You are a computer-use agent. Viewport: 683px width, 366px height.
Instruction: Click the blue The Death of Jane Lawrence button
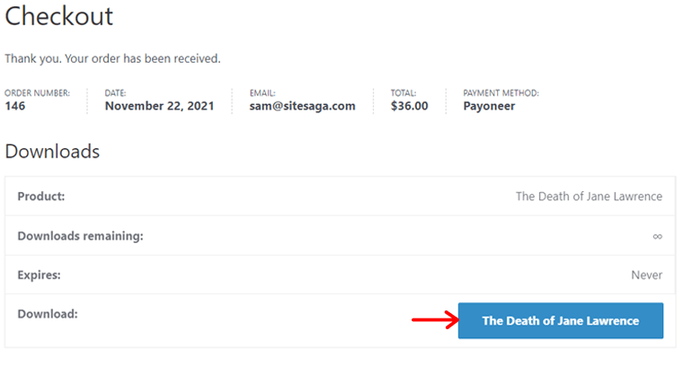pos(560,320)
